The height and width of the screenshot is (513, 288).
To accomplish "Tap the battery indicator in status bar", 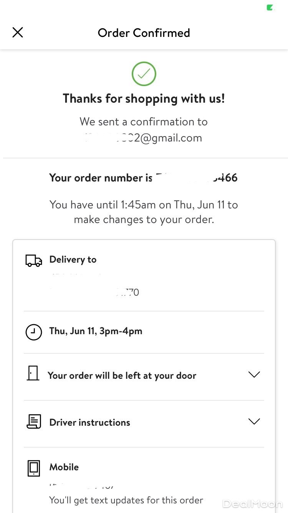I will tap(271, 7).
